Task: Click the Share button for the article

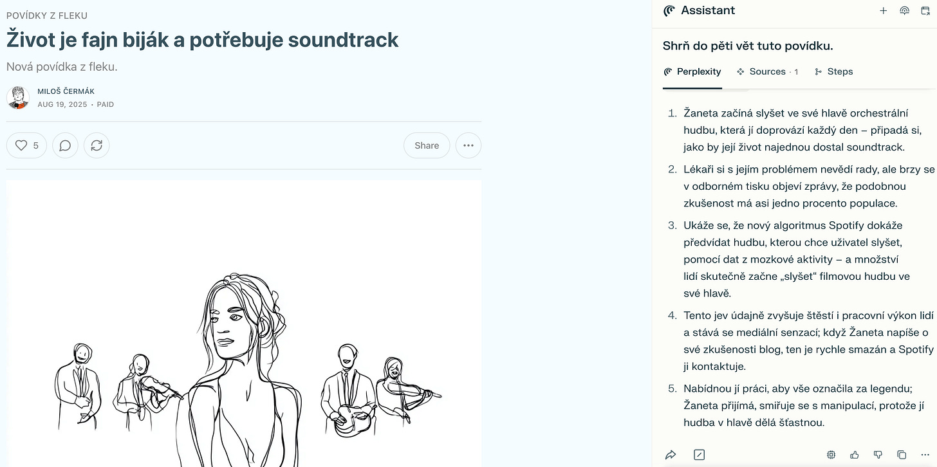Action: pyautogui.click(x=427, y=145)
